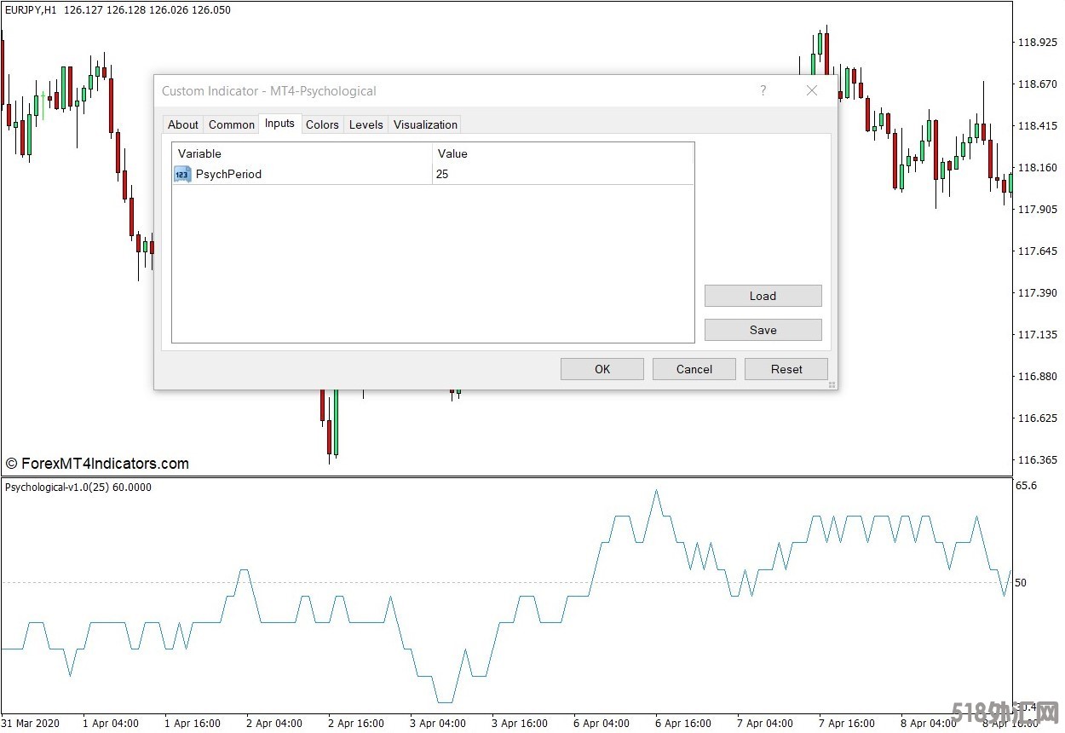Screen dimensions: 1065x733
Task: Click the Save button
Action: 763,330
